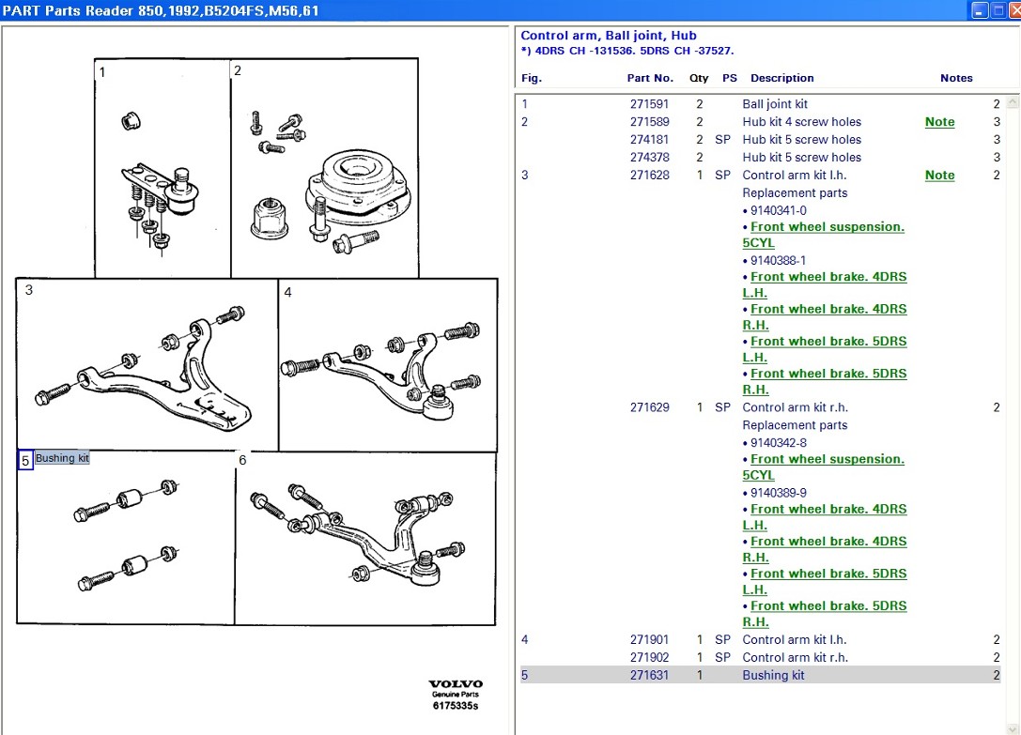Click the Part No. column header
This screenshot has height=735, width=1021.
(650, 78)
